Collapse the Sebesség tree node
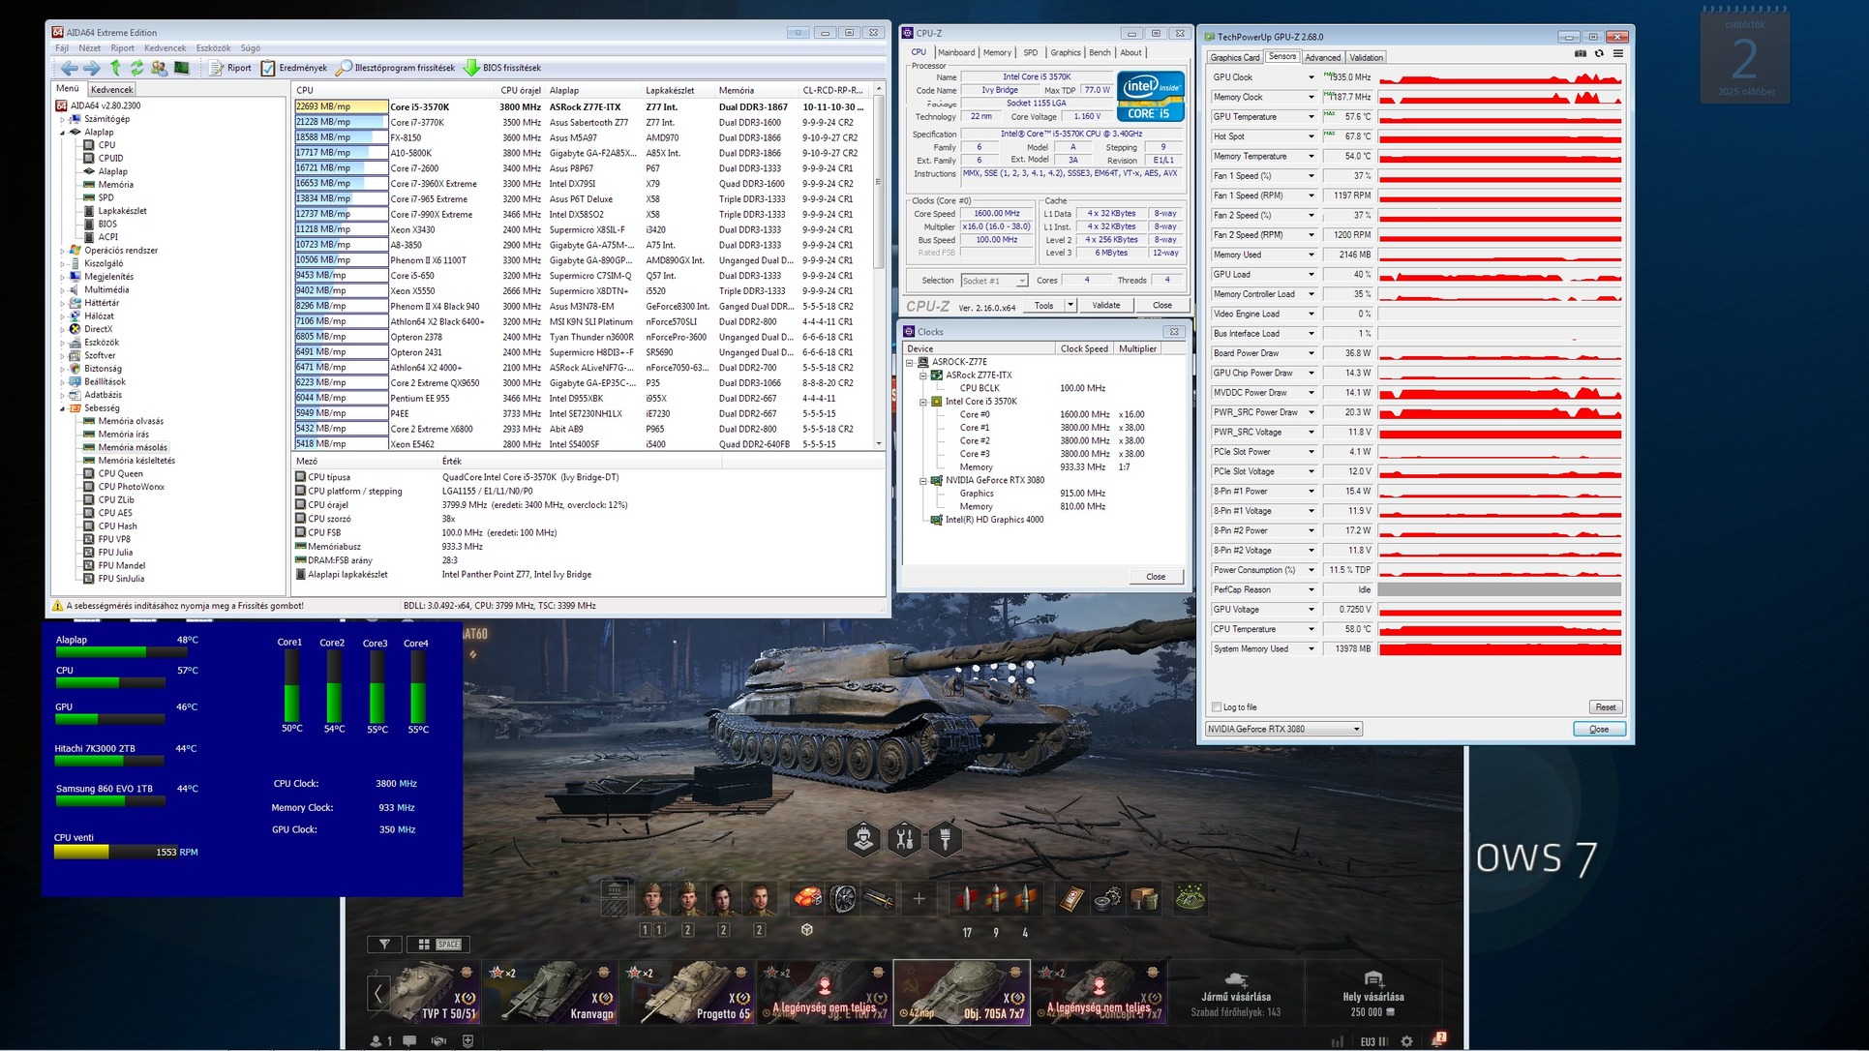This screenshot has height=1051, width=1869. pyautogui.click(x=63, y=408)
